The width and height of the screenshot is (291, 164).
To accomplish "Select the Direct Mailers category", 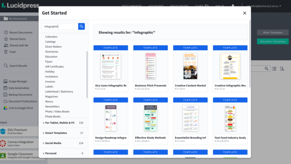I will [53, 46].
